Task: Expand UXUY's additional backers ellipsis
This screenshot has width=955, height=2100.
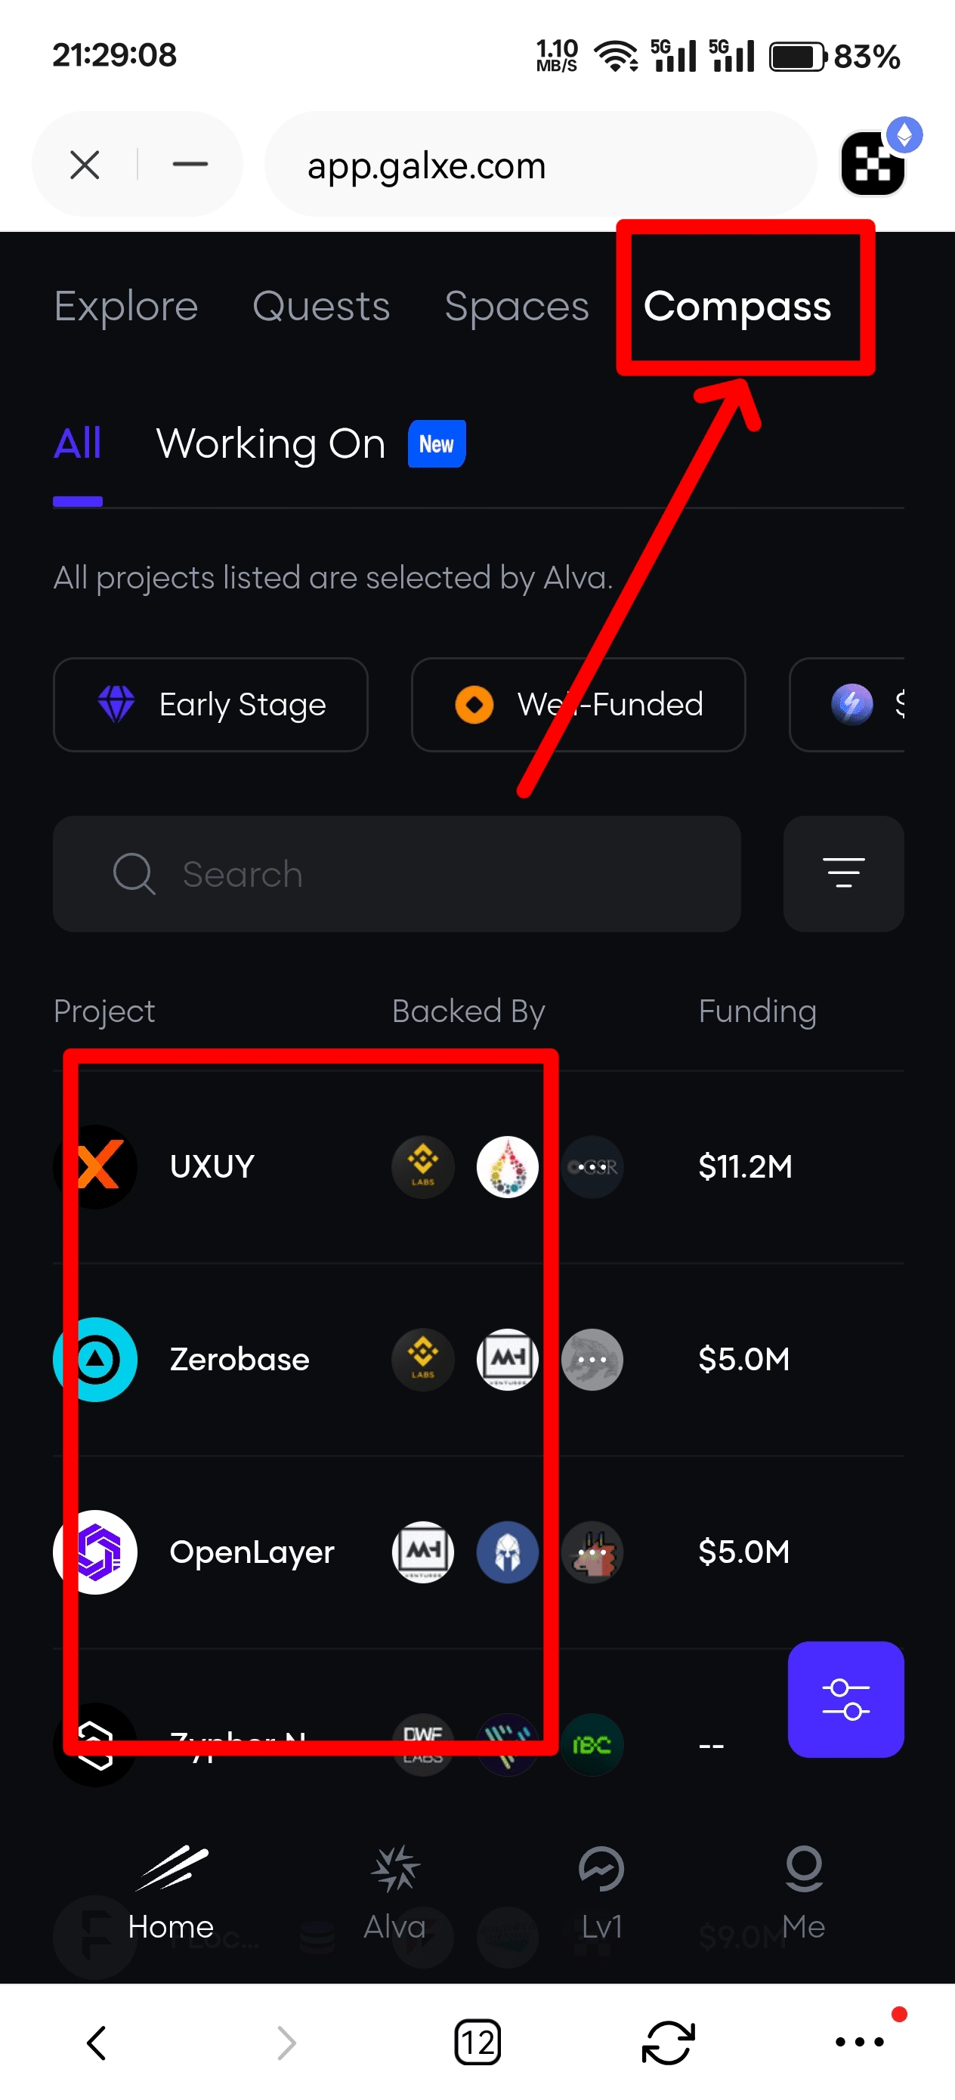Action: pos(593,1166)
